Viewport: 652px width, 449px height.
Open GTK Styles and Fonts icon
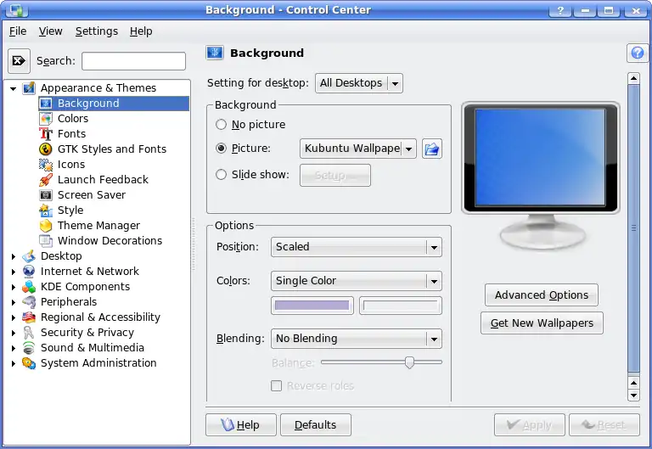46,149
